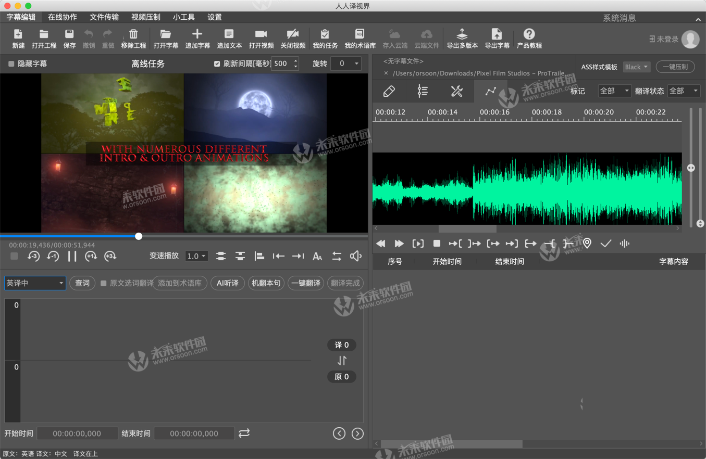Viewport: 706px width, 459px height.
Task: Click 未登录 user avatar to log in
Action: click(690, 39)
